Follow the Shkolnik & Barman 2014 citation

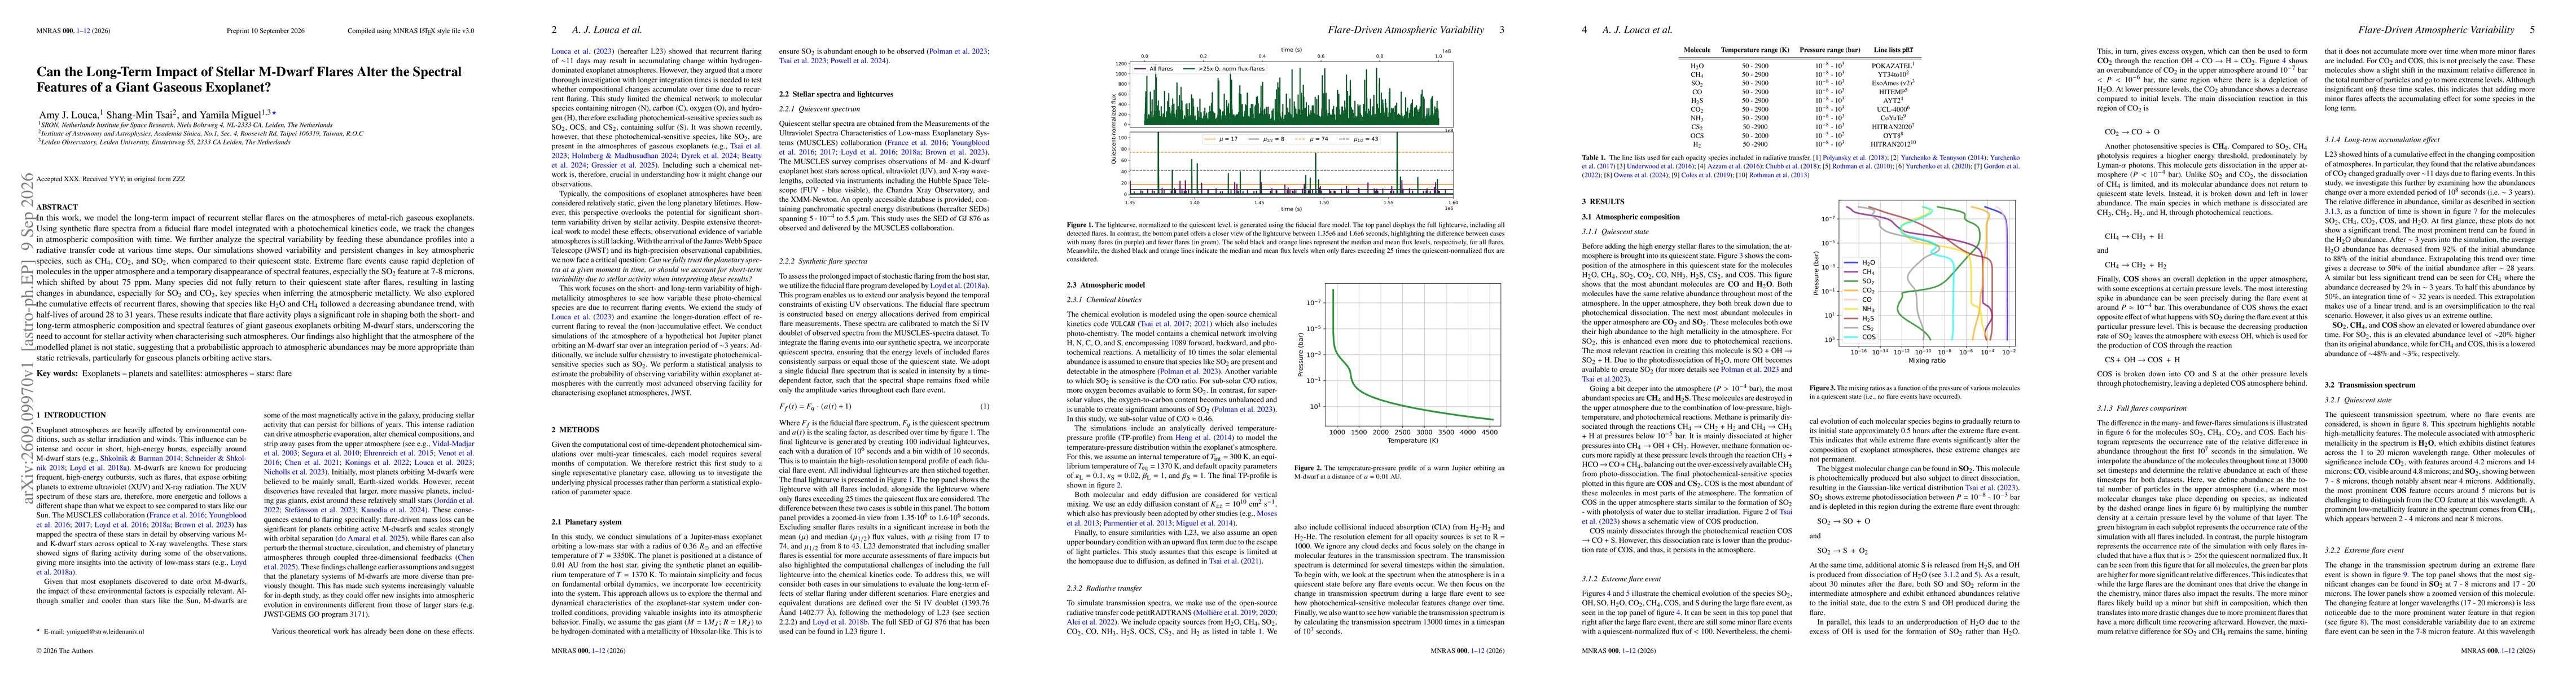[141, 459]
